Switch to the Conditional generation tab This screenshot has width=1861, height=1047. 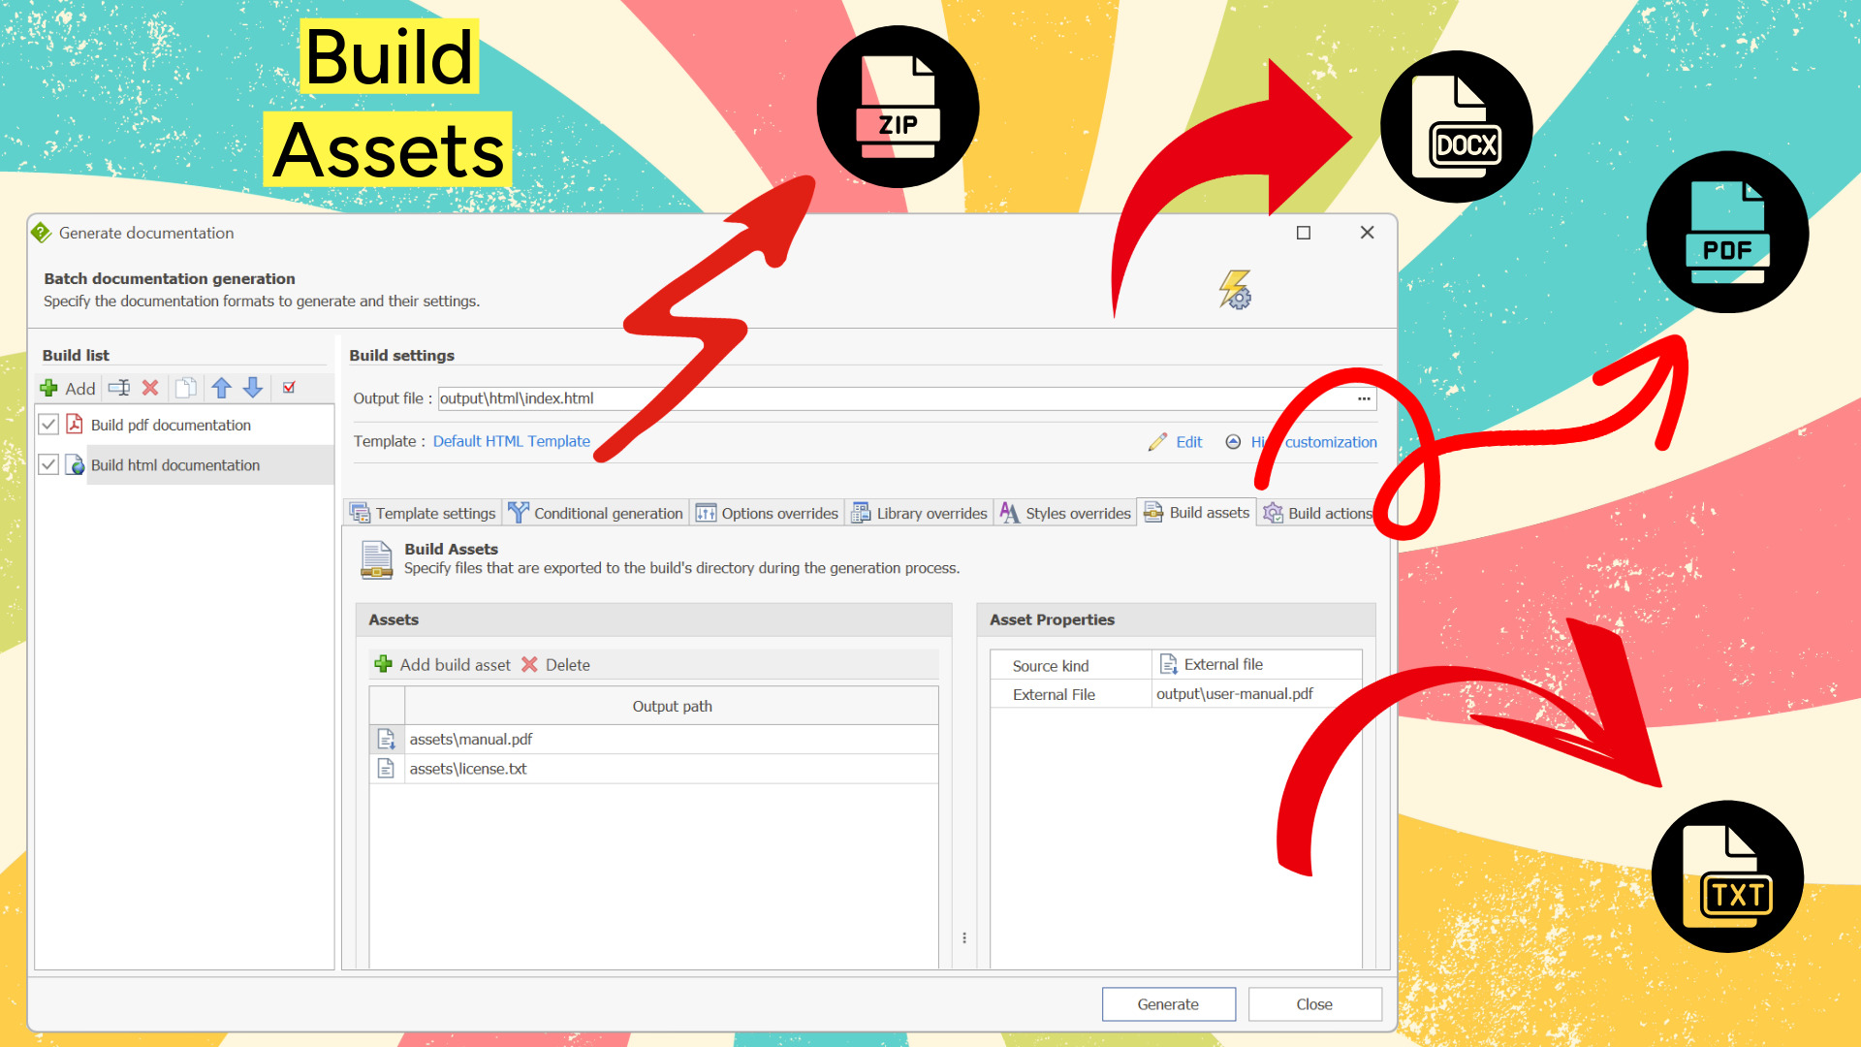click(596, 513)
